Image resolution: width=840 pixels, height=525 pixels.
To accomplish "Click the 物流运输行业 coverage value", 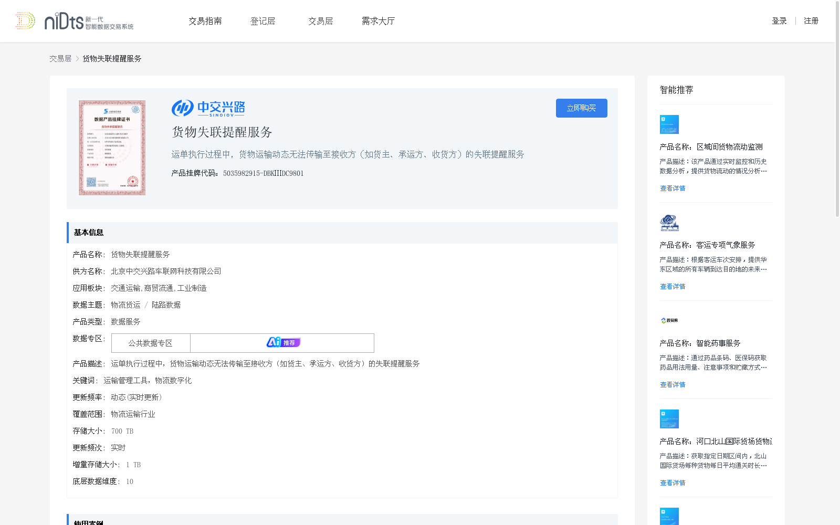I will [x=133, y=414].
